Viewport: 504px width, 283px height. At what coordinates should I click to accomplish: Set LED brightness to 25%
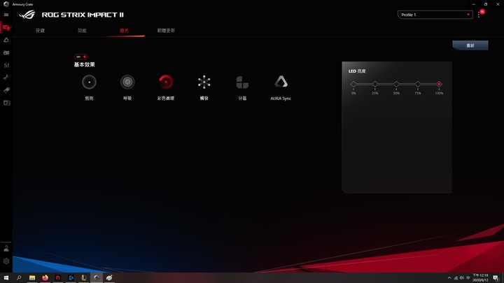[374, 84]
